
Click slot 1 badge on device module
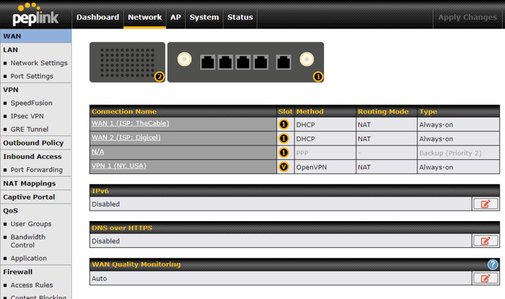[318, 76]
